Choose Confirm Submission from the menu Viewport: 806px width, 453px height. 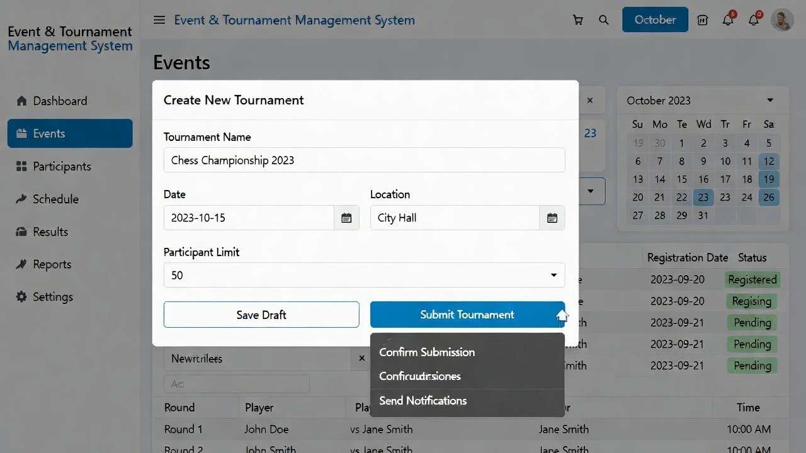pos(427,352)
